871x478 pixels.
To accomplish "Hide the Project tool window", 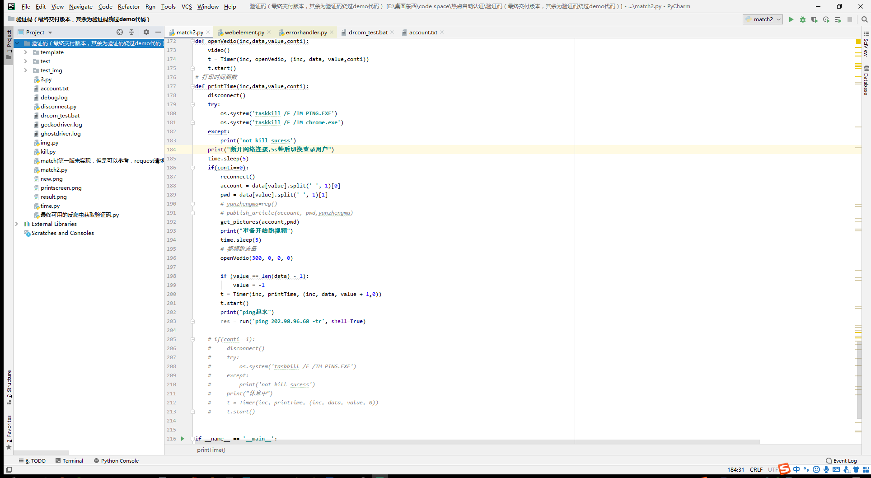I will pyautogui.click(x=158, y=32).
